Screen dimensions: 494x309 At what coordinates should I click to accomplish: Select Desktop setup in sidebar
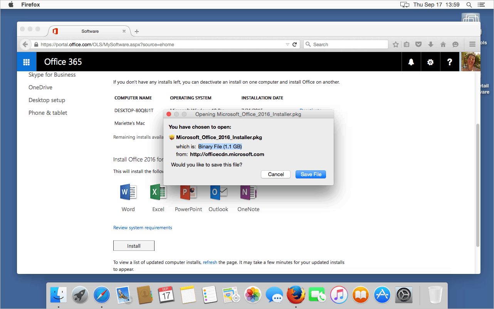[47, 100]
